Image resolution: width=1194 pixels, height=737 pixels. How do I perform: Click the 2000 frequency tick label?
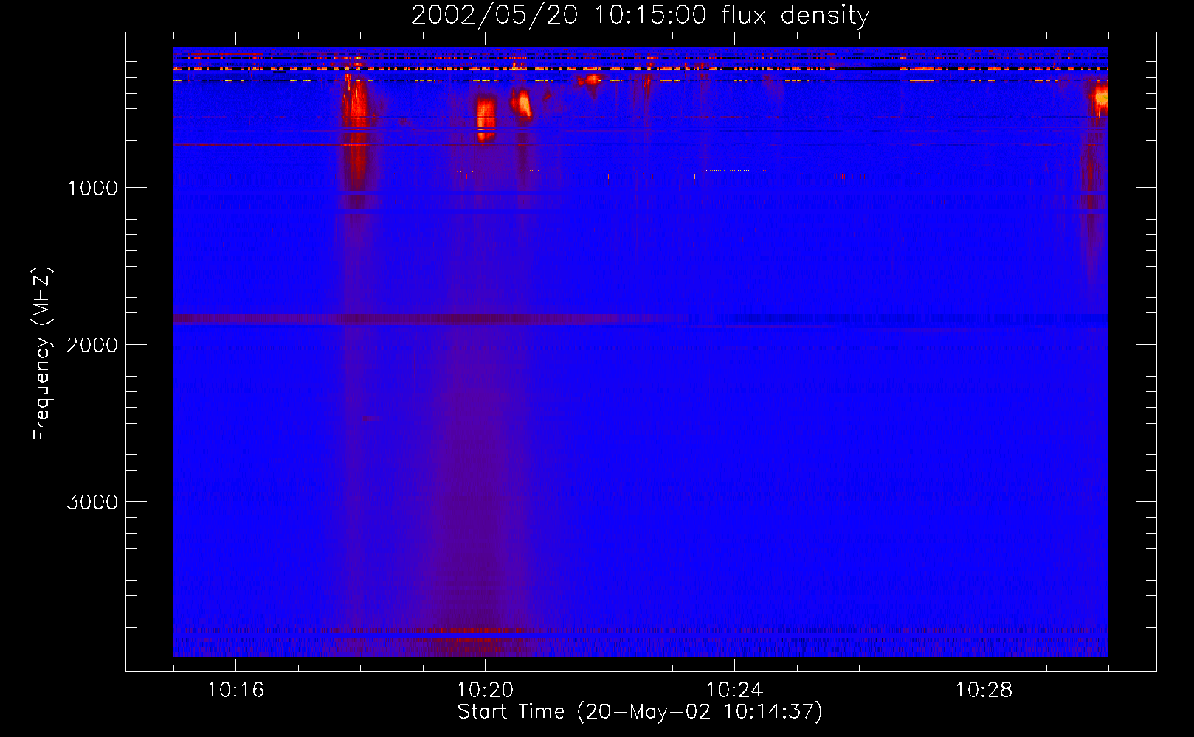(x=92, y=345)
